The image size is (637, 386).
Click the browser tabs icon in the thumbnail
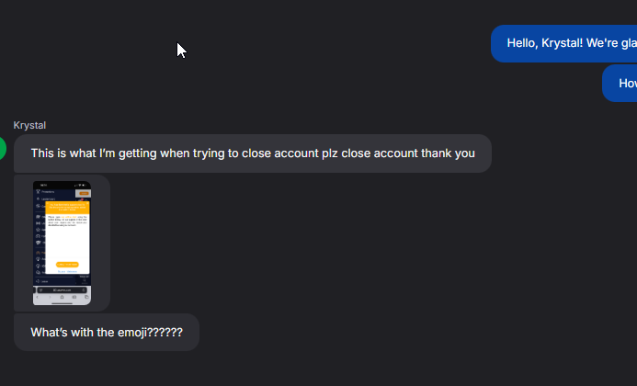[x=85, y=298]
